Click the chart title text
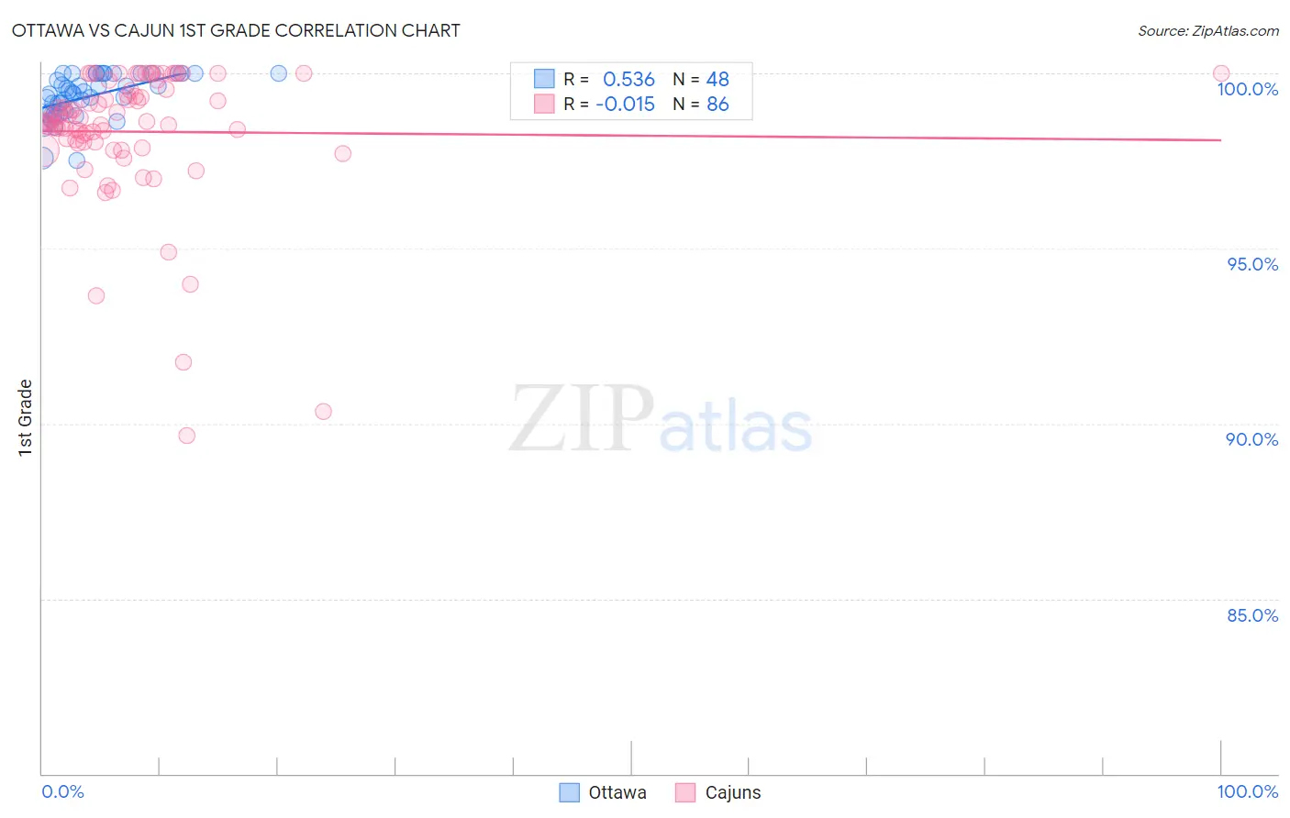Viewport: 1290px width, 818px height. pos(236,30)
